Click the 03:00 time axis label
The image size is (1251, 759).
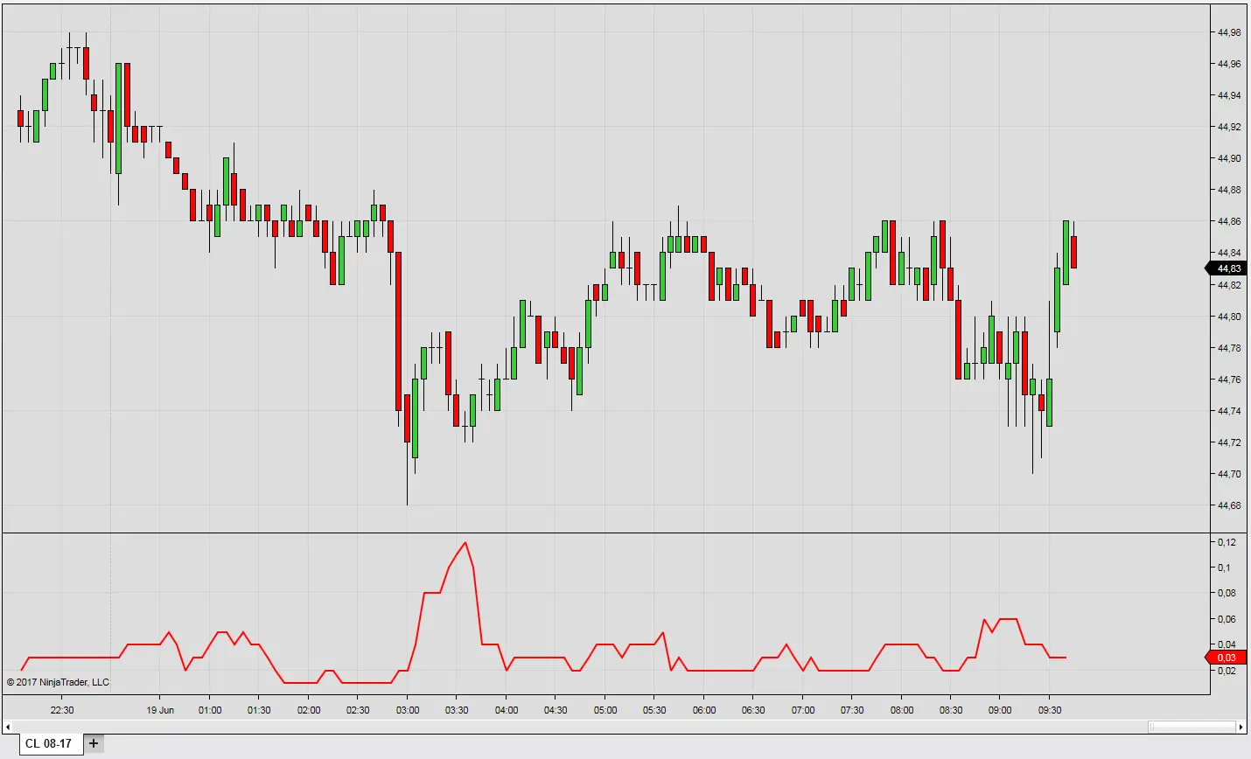point(408,710)
